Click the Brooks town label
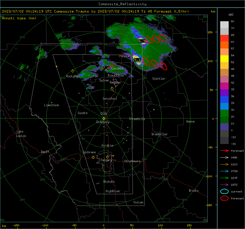245x229 pixels. [x=194, y=191]
